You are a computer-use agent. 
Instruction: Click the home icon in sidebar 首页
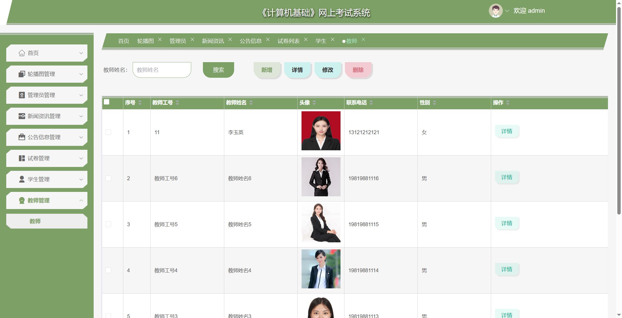click(22, 53)
